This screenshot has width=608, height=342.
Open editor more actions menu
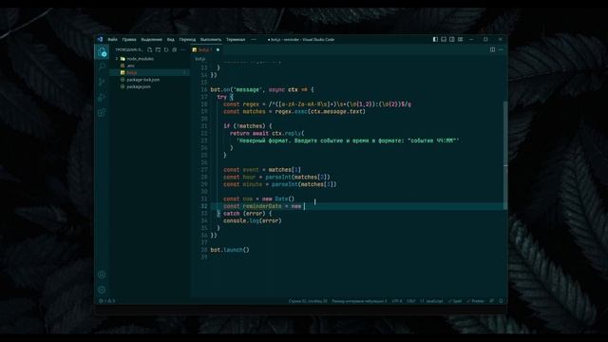[x=501, y=49]
